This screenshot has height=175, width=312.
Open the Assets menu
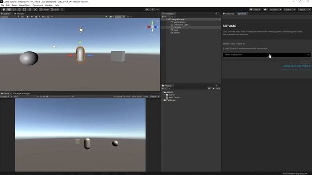pyautogui.click(x=15, y=5)
